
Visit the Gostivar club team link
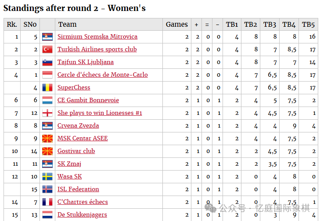(76, 151)
